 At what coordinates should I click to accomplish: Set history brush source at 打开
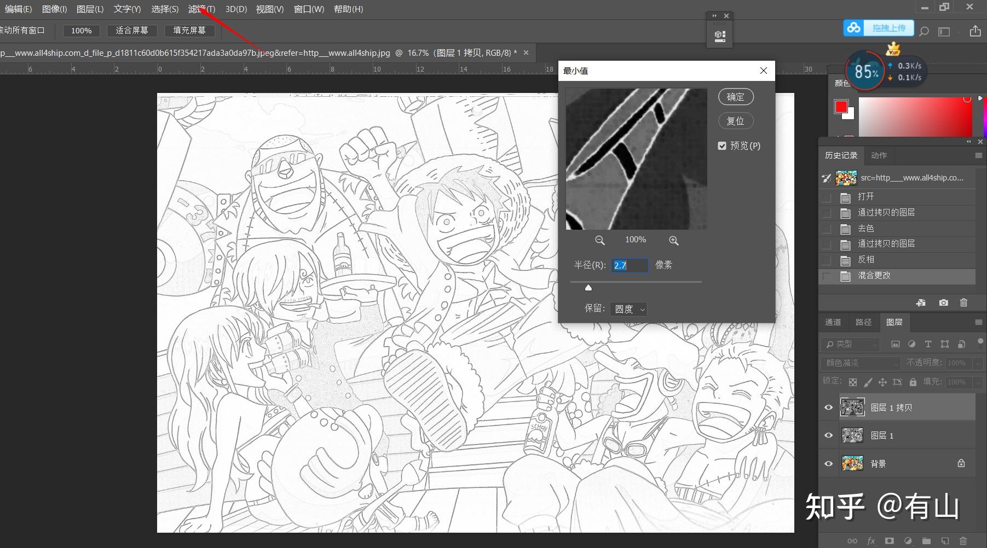click(x=827, y=197)
